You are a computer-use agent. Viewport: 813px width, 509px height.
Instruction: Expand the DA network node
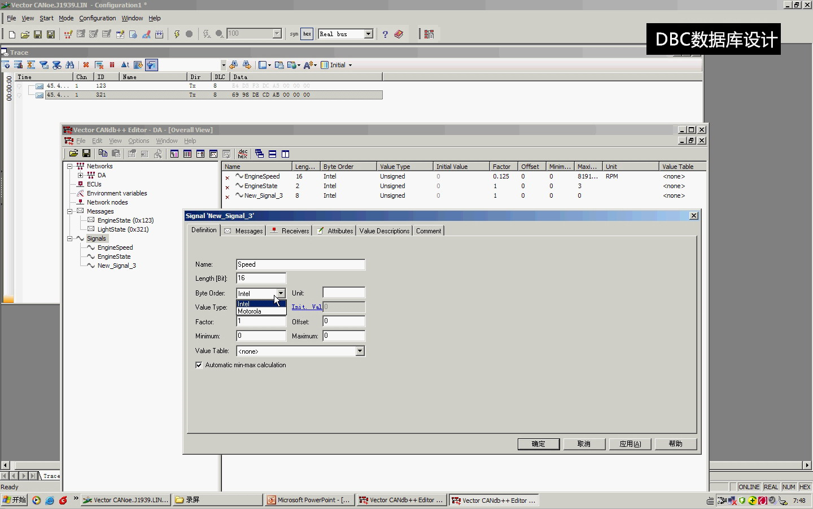pos(80,175)
